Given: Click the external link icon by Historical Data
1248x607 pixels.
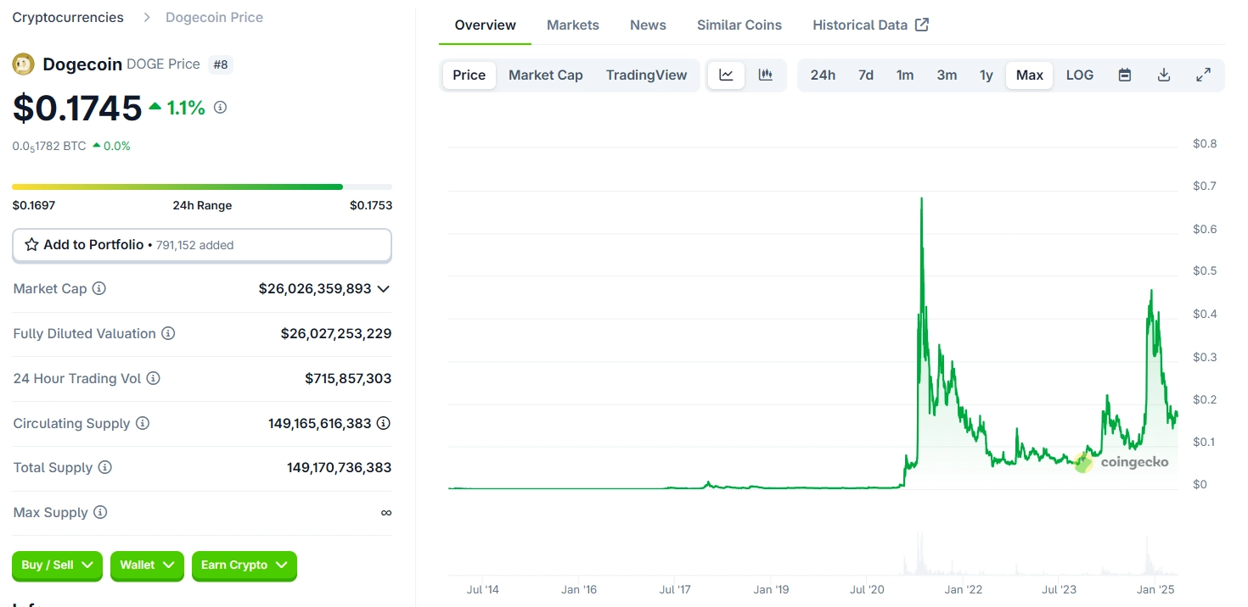Looking at the screenshot, I should click(922, 25).
